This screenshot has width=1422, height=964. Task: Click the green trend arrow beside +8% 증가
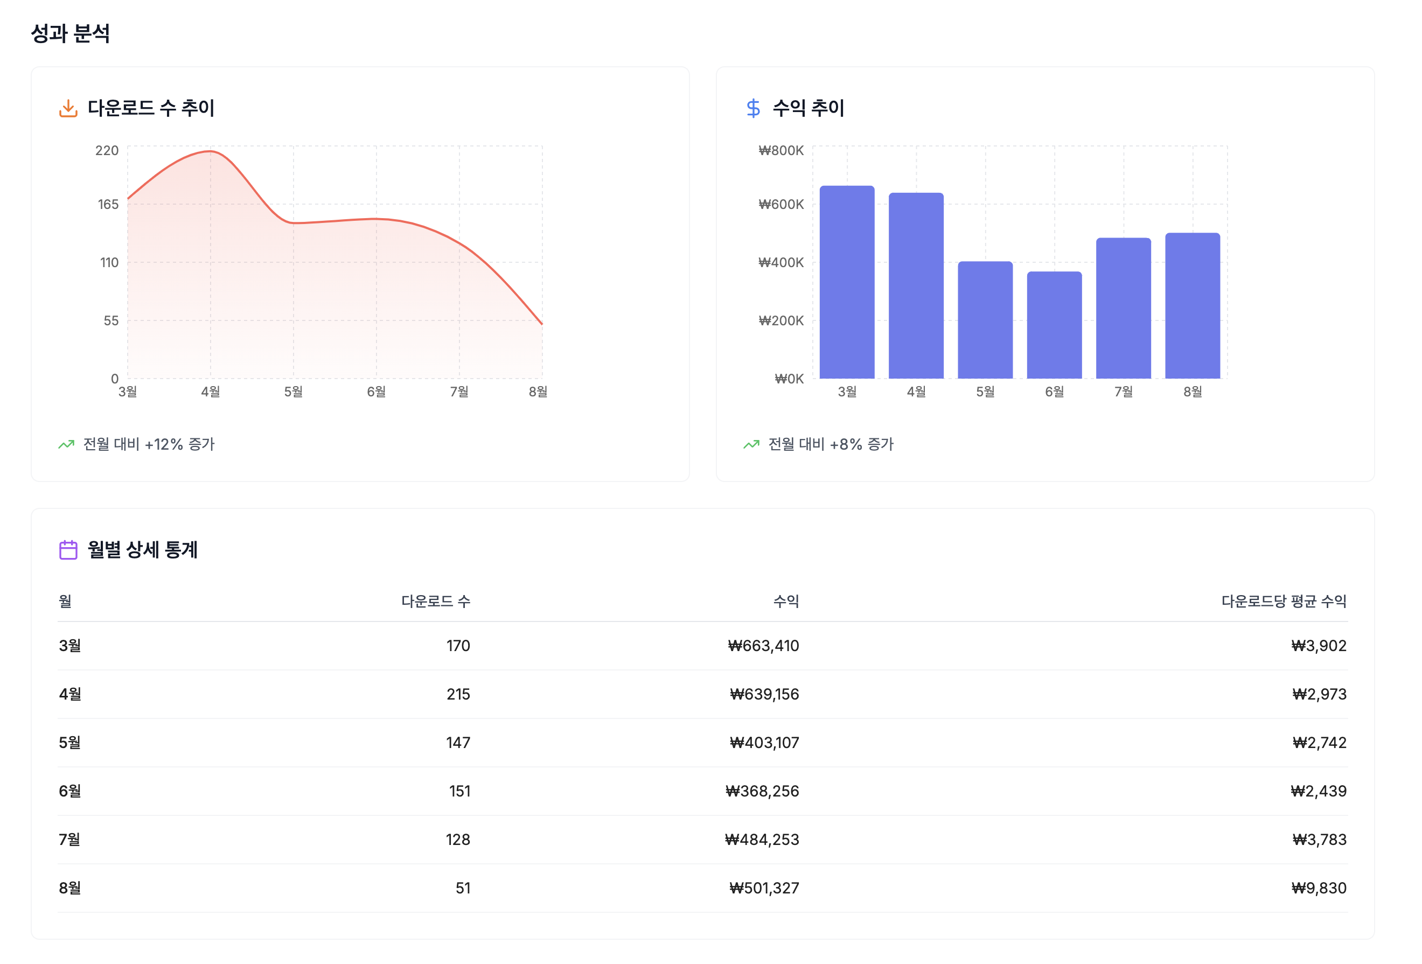pos(751,445)
